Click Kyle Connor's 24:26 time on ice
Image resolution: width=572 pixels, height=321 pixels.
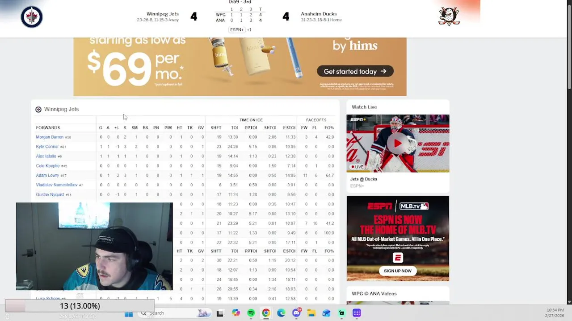(234, 147)
